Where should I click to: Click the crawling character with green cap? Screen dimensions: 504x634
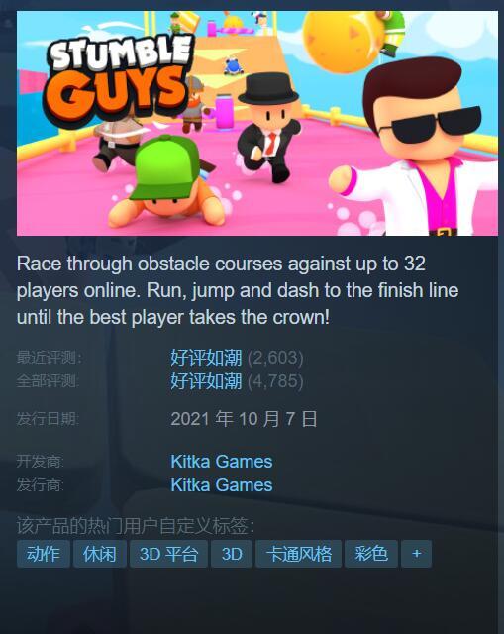pos(166,182)
